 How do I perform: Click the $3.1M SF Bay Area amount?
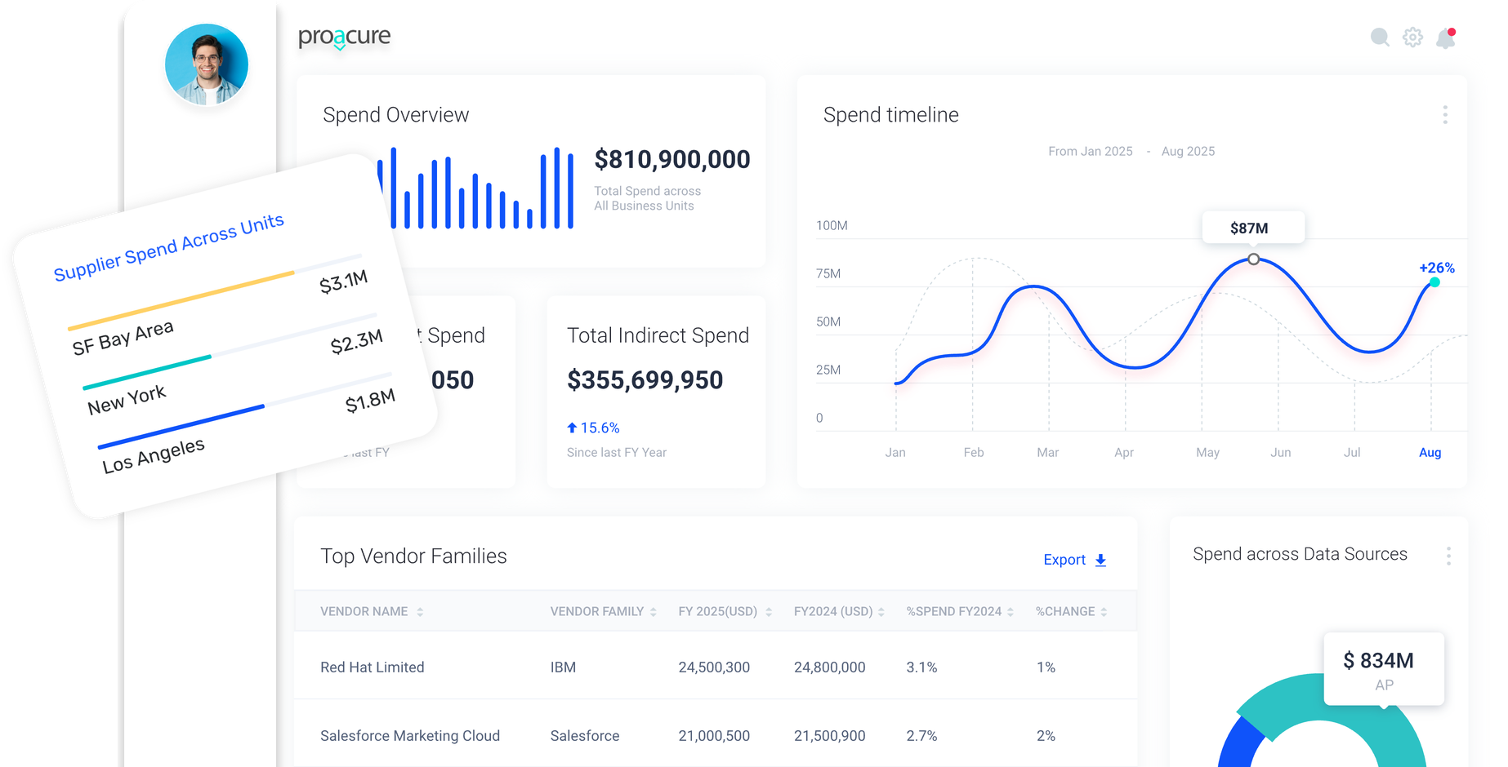pyautogui.click(x=343, y=282)
